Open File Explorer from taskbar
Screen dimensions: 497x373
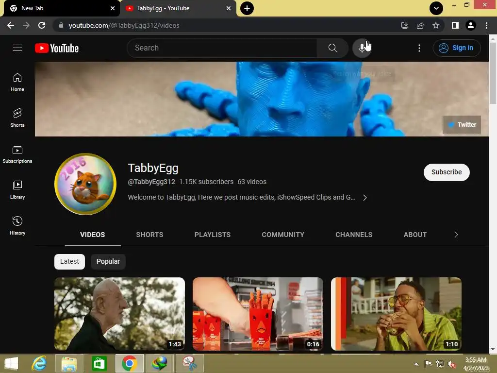tap(69, 363)
